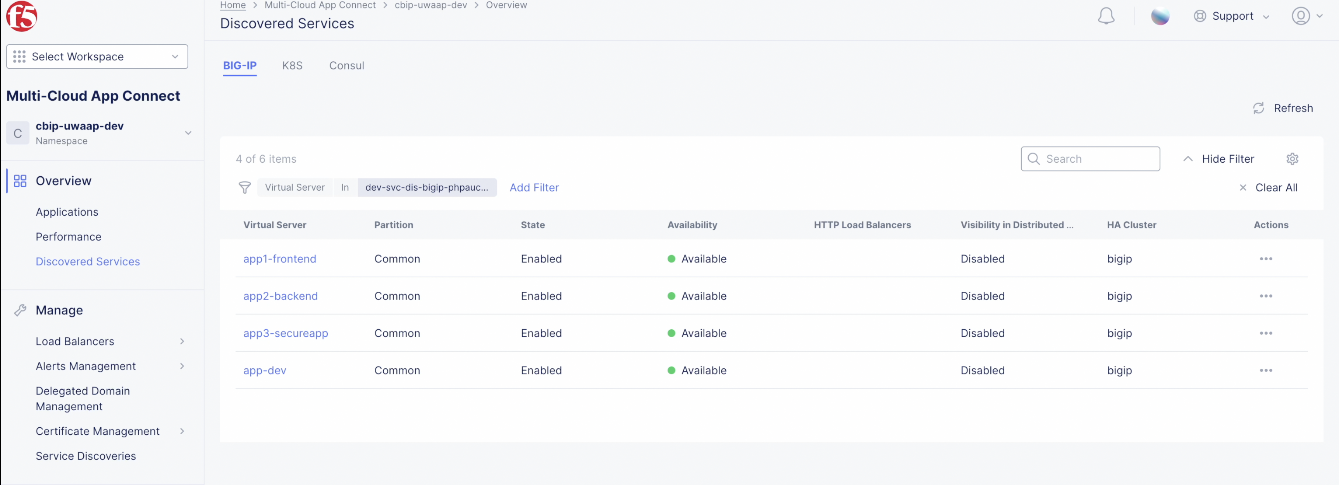The width and height of the screenshot is (1339, 485).
Task: Open the Support dropdown menu
Action: [x=1231, y=16]
